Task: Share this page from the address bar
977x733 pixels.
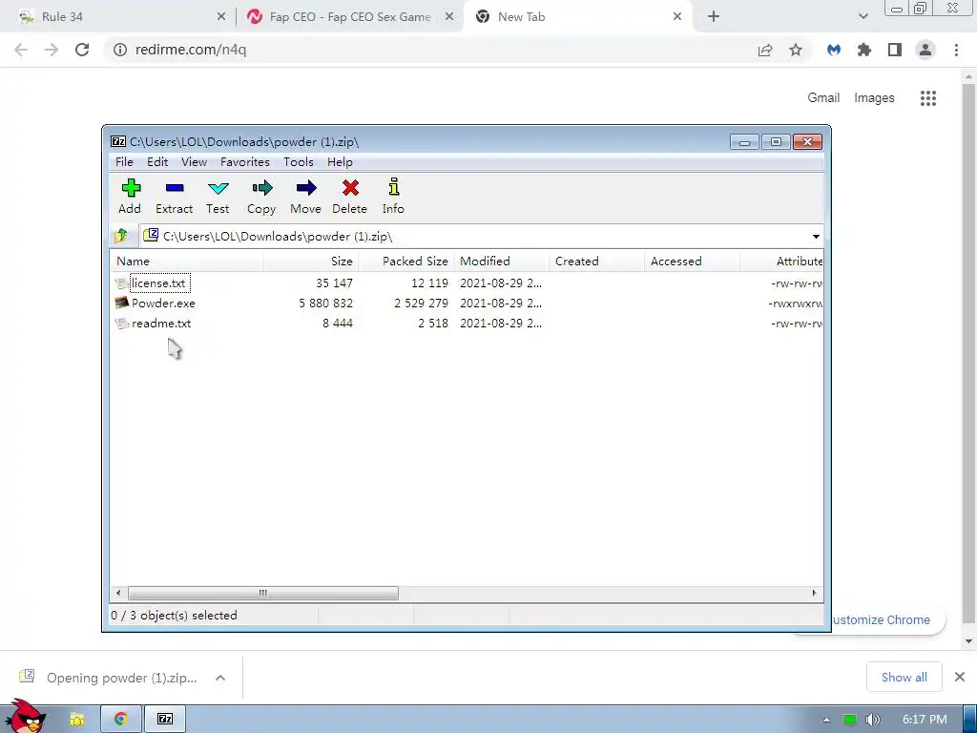Action: (x=765, y=50)
